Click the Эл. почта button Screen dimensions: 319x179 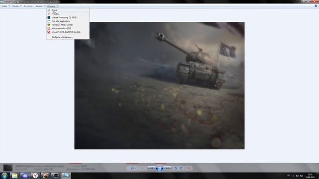point(28,6)
